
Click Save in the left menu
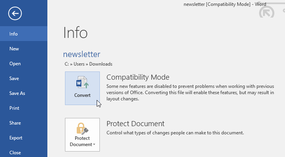tap(14, 78)
